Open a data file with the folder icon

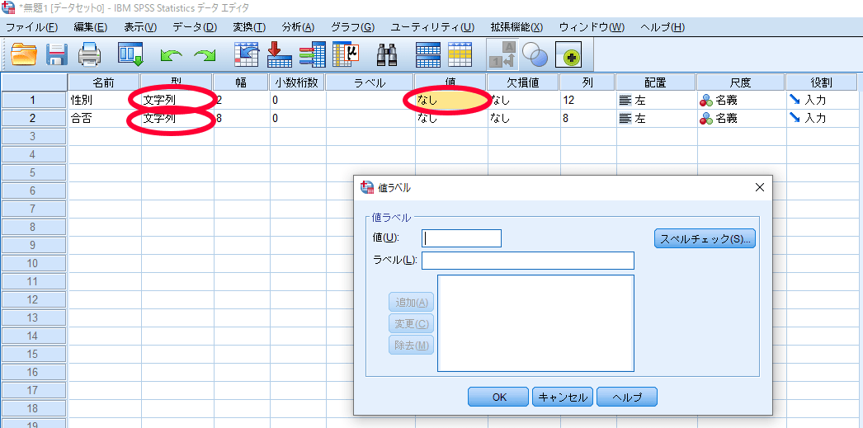24,54
